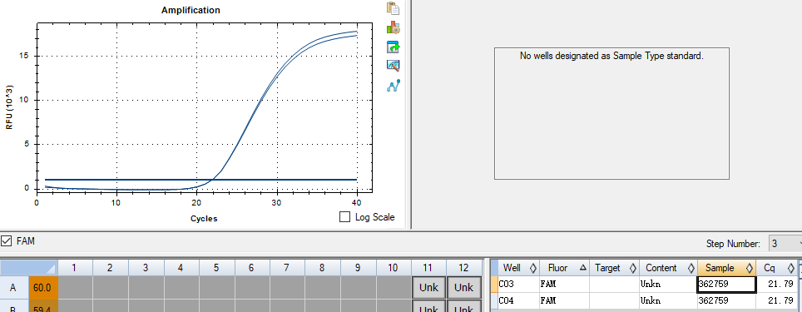Select plate column 5 header
This screenshot has width=802, height=312.
216,268
